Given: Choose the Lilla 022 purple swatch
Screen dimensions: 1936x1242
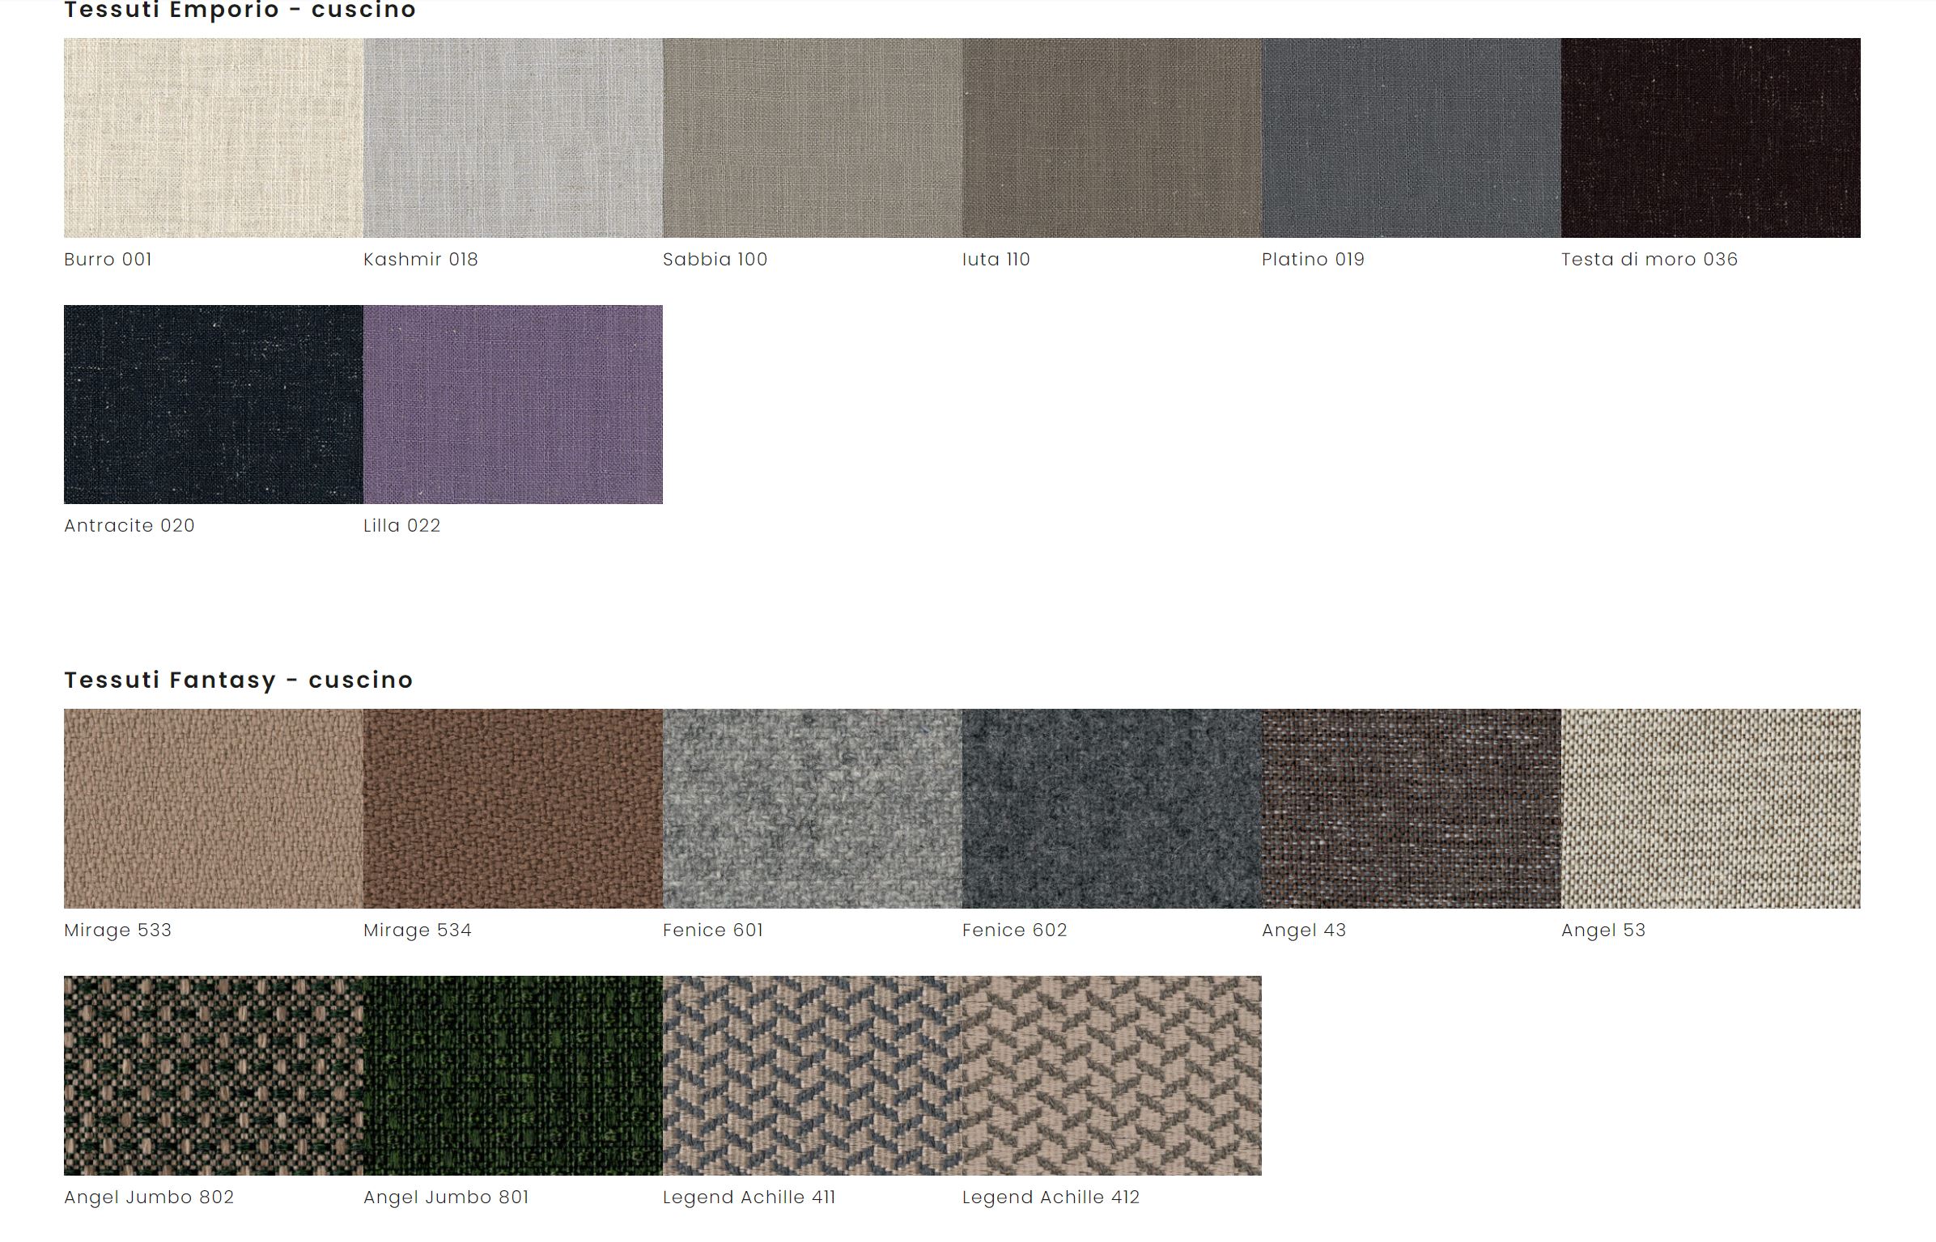Looking at the screenshot, I should 513,405.
